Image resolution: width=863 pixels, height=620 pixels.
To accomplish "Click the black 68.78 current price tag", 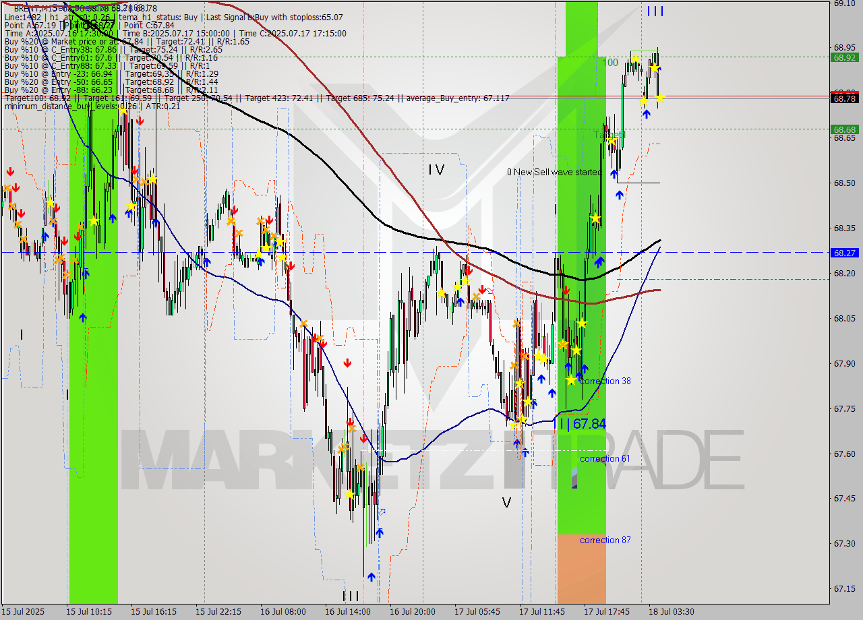I will 844,98.
